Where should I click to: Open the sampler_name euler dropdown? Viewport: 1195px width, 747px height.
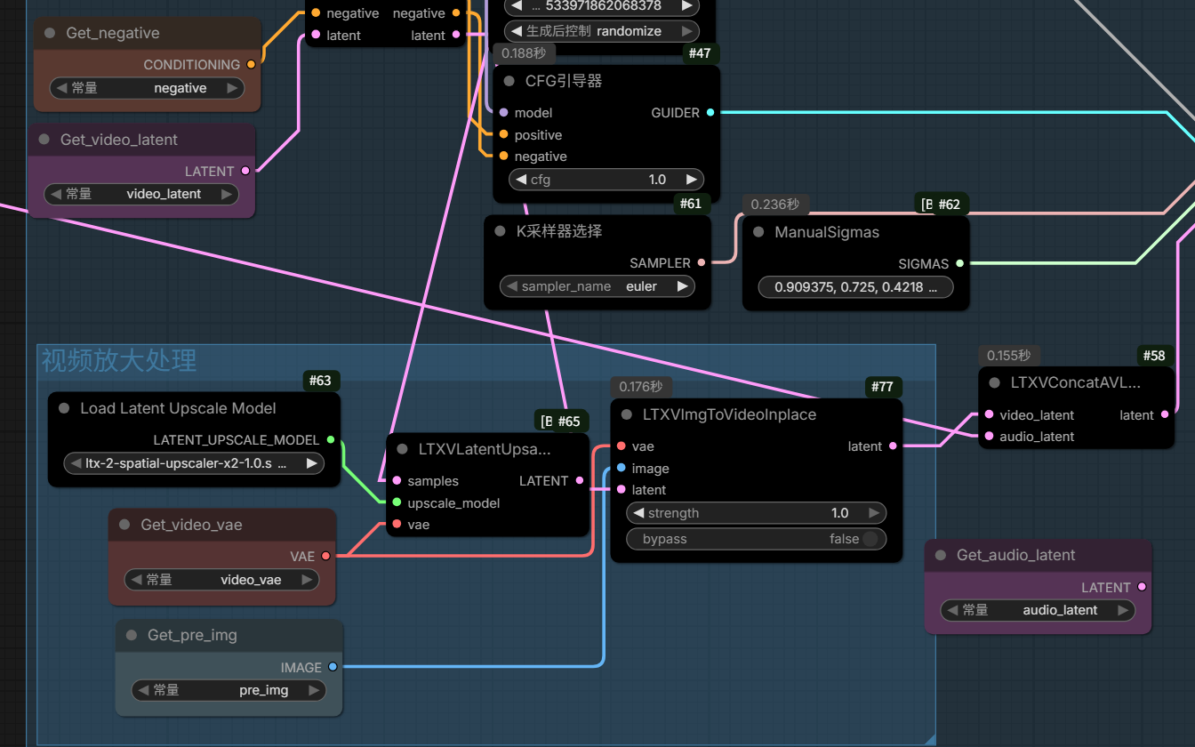click(x=597, y=286)
